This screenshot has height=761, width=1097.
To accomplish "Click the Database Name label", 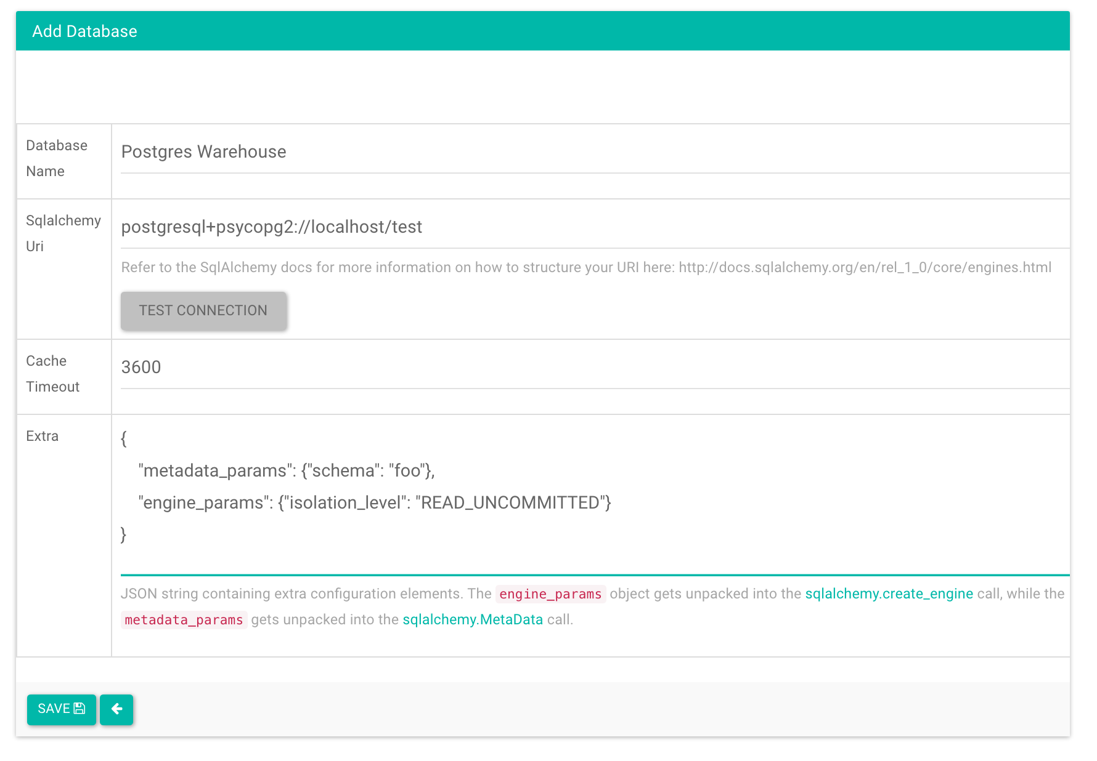I will click(57, 158).
